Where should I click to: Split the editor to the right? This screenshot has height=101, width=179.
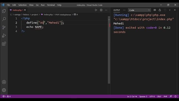click(x=101, y=10)
